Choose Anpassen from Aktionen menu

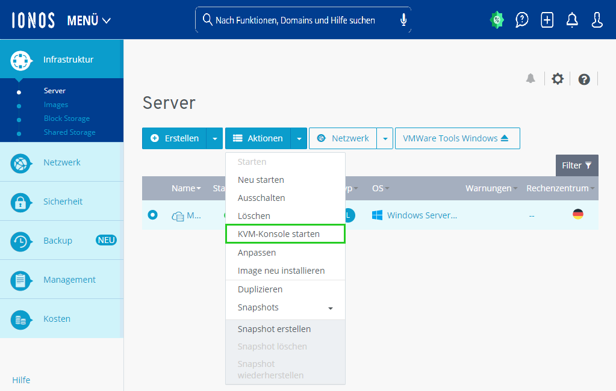285,253
